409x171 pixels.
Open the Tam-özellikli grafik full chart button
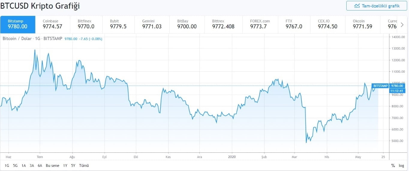(x=377, y=6)
